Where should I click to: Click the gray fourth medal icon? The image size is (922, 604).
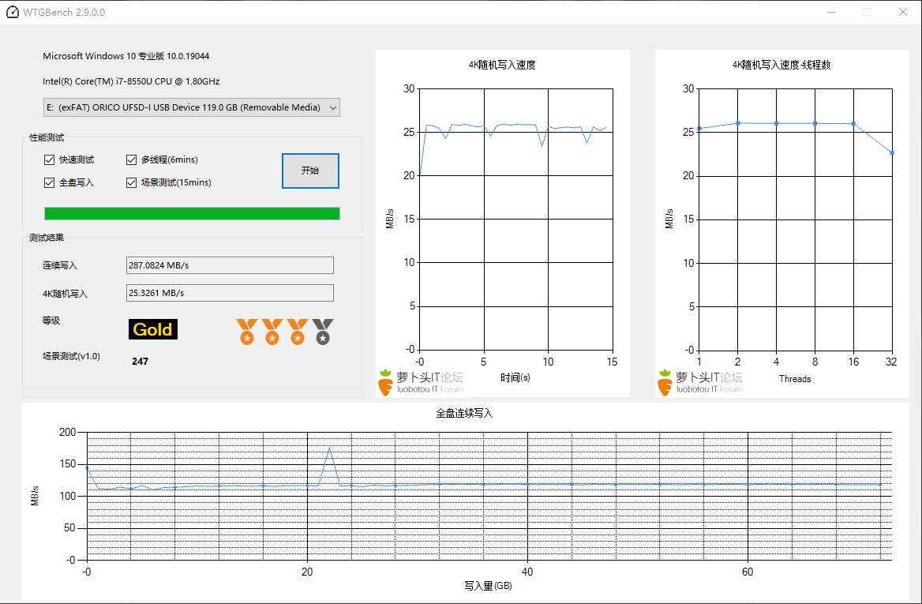tap(323, 332)
